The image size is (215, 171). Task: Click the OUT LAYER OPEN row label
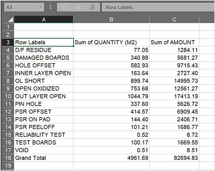44,96
